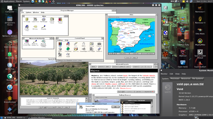The width and height of the screenshot is (213, 119).
Task: Launch the Arctic Fox desktop icon
Action: point(10,66)
